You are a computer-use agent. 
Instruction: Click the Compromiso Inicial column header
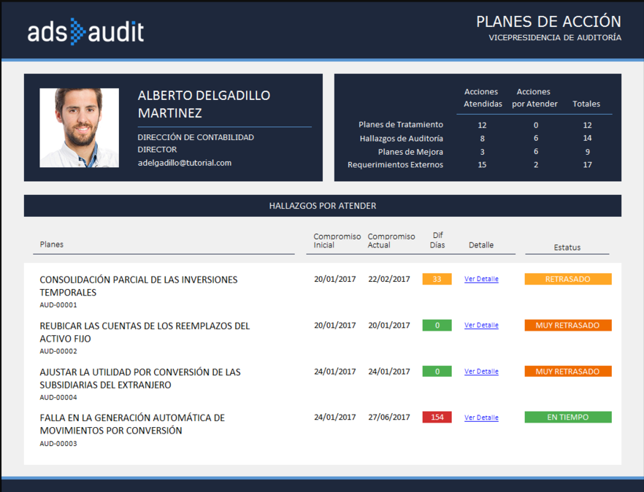pyautogui.click(x=335, y=239)
